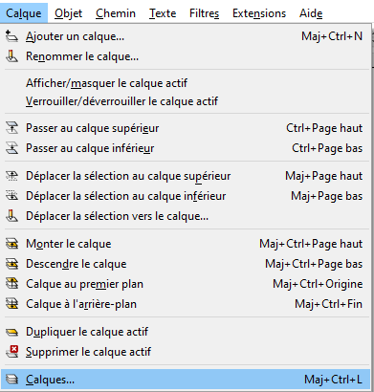The width and height of the screenshot is (374, 392).
Task: Select Calque à l'arrière-plan entry
Action: coord(187,304)
